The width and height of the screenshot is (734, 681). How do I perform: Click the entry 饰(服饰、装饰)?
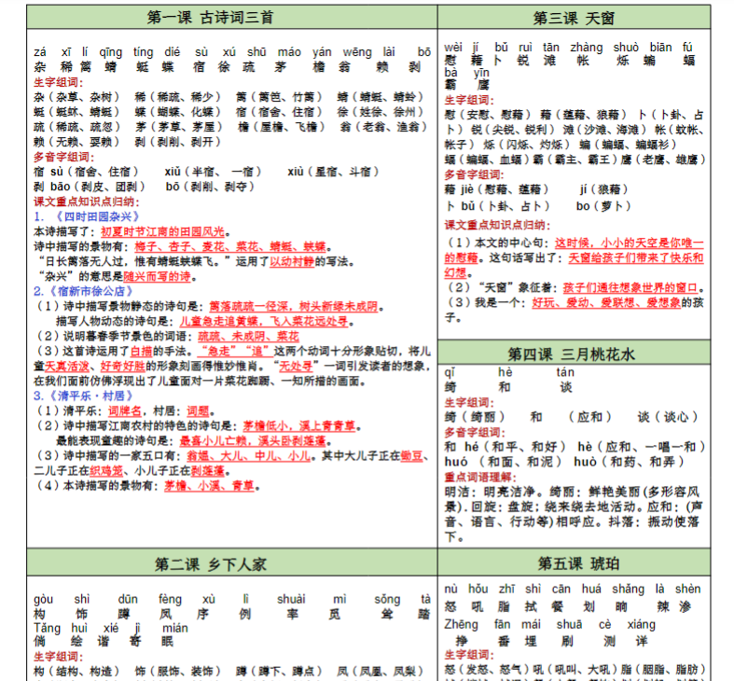(178, 671)
